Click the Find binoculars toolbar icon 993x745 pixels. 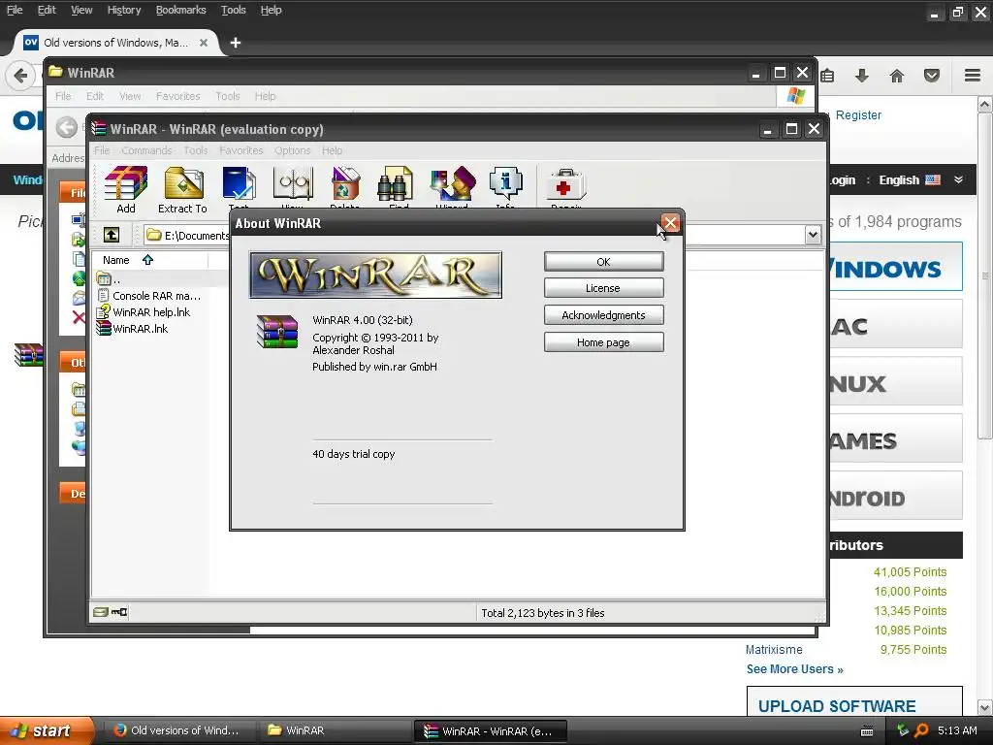click(396, 183)
